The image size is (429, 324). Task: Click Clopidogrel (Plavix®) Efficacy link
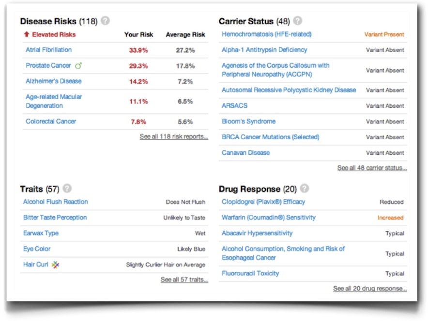click(x=263, y=202)
